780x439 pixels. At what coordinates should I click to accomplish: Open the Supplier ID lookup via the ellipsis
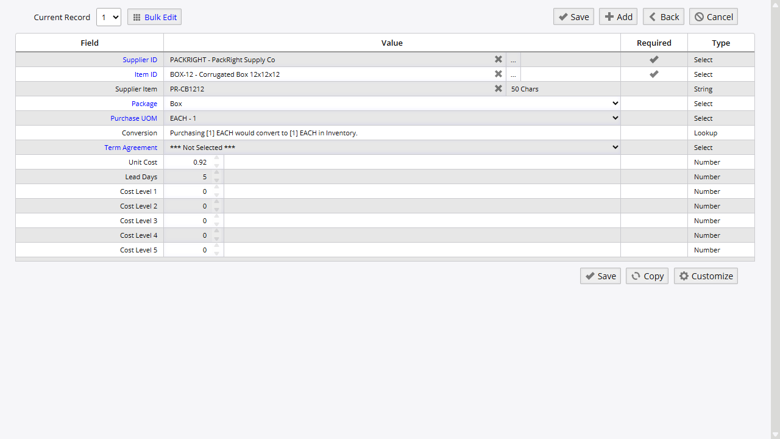click(x=513, y=59)
